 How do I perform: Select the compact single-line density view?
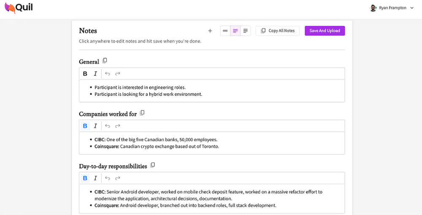(225, 31)
